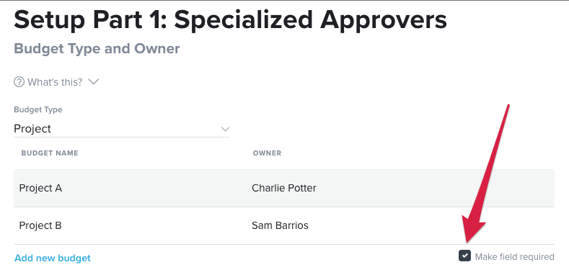Viewport: 569px width, 275px height.
Task: Open the "What's this?" help text
Action: click(55, 82)
